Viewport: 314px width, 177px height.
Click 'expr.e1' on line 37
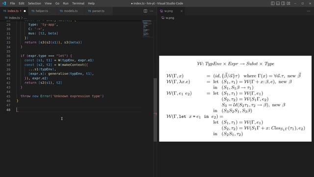pos(85,60)
